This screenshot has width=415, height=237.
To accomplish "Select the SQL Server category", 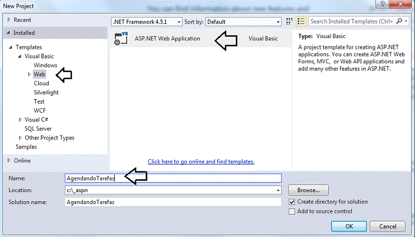I will coord(38,129).
